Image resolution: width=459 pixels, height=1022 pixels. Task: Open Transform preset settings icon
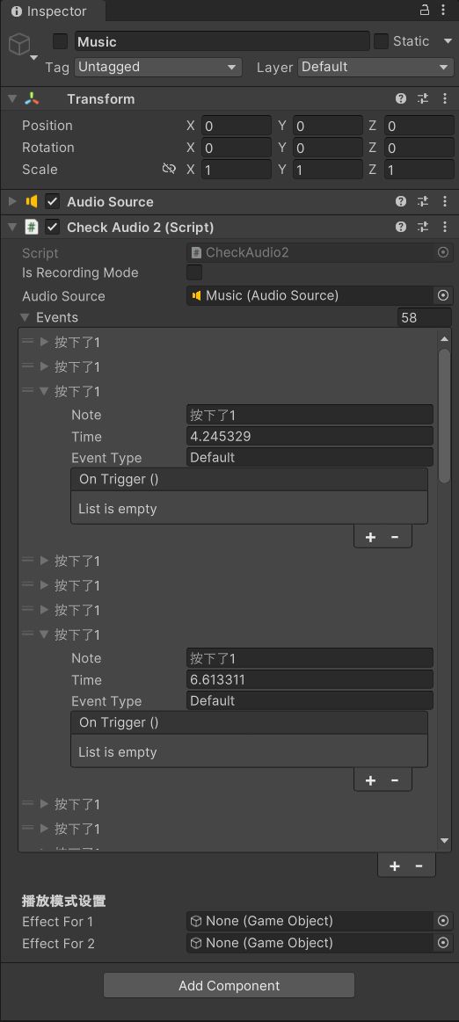(x=423, y=98)
